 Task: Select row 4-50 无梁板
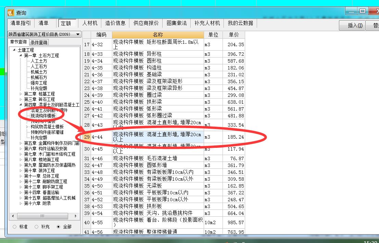[x=164, y=186]
